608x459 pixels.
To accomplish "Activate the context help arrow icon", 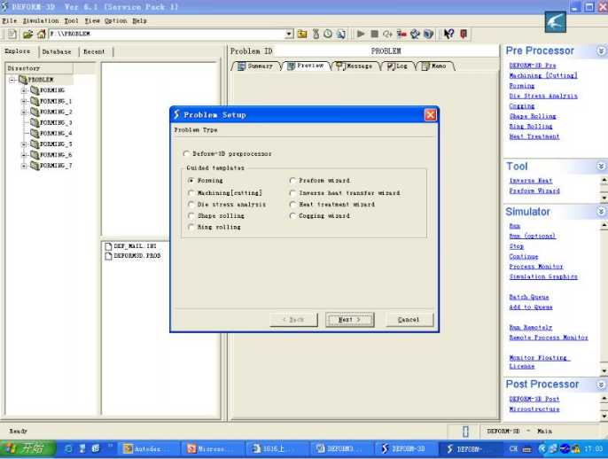I will point(449,34).
